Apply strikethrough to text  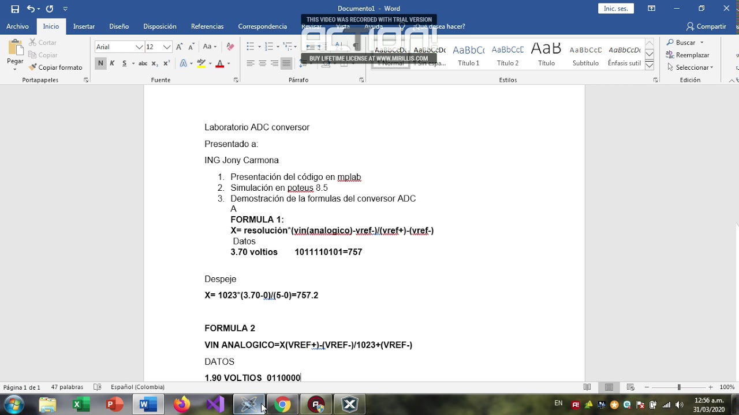(143, 63)
